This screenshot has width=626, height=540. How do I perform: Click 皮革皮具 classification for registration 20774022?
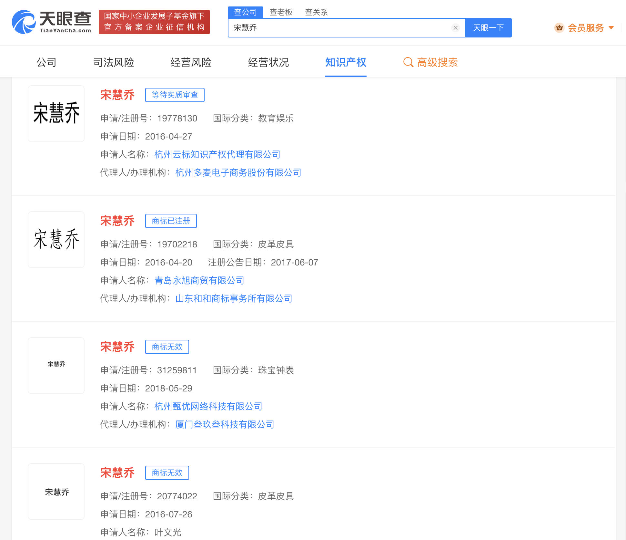[276, 496]
